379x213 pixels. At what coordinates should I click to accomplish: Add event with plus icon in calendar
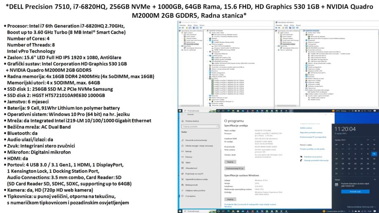point(374,180)
